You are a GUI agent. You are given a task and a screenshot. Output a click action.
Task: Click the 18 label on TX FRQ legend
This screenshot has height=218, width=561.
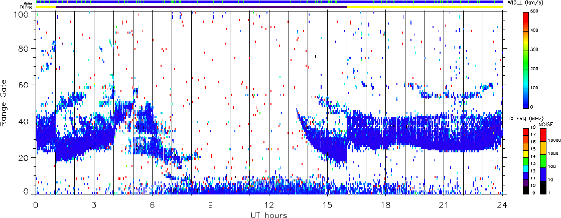coord(533,127)
